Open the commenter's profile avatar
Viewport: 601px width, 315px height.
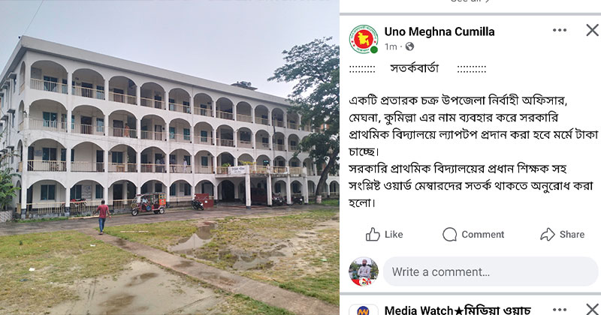pyautogui.click(x=364, y=271)
